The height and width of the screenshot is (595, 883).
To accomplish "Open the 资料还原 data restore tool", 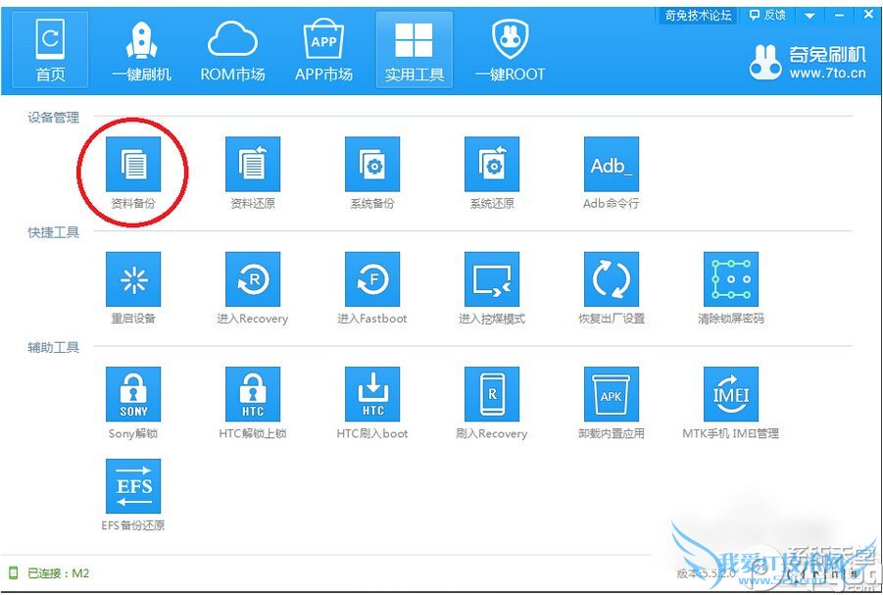I will click(252, 164).
